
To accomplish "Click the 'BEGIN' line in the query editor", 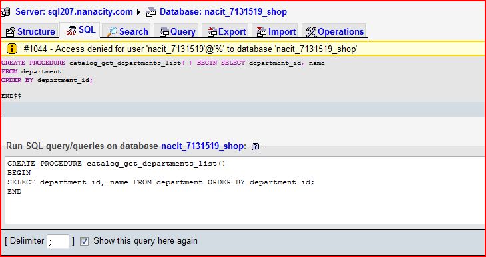I will pos(19,173).
